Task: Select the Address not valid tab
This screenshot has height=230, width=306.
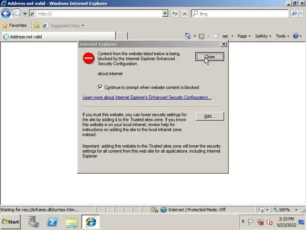Action: (x=59, y=37)
